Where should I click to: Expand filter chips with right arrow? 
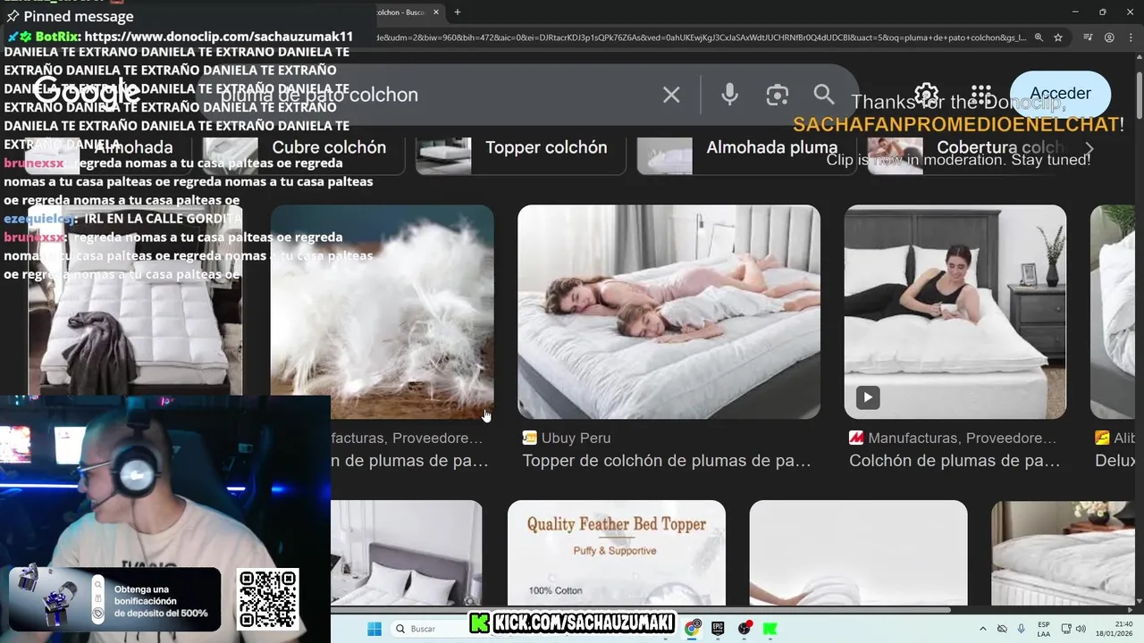click(1089, 148)
